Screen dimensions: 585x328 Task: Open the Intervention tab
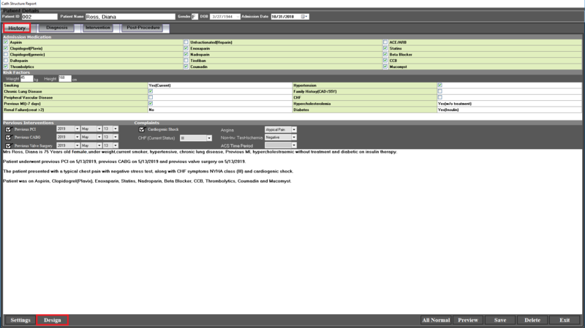(x=97, y=28)
